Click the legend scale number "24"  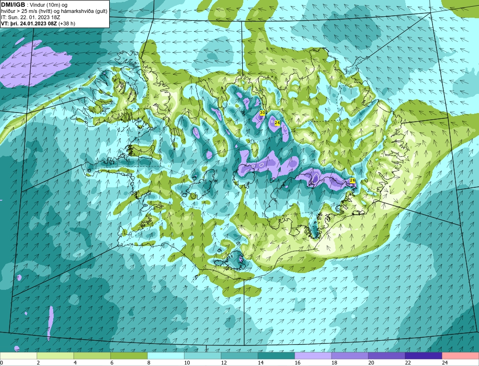pos(445,363)
